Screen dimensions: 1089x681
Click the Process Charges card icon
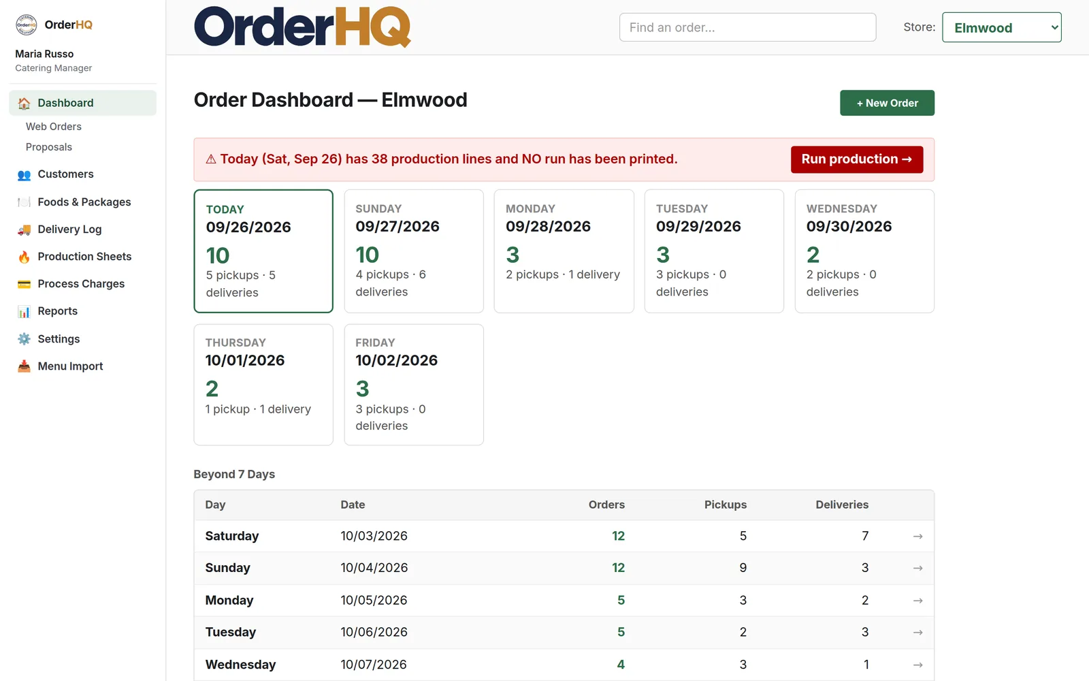(x=24, y=284)
